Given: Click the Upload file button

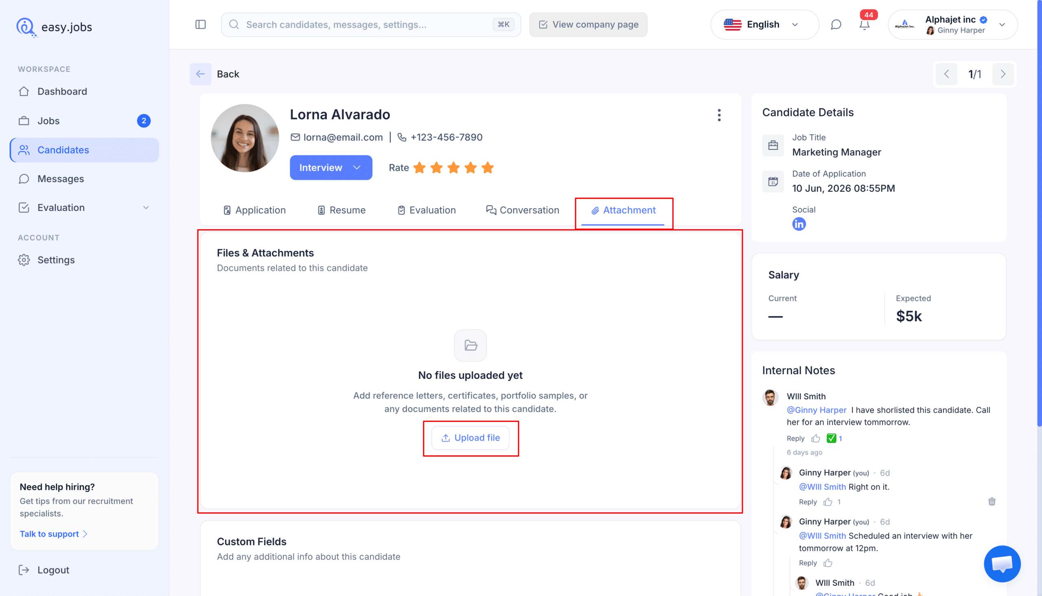Looking at the screenshot, I should (x=471, y=437).
